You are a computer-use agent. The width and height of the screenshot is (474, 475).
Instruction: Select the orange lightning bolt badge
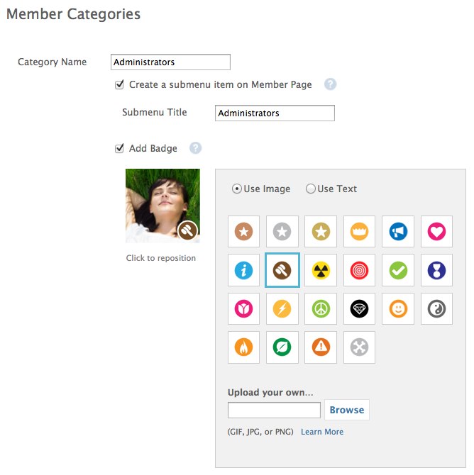282,308
